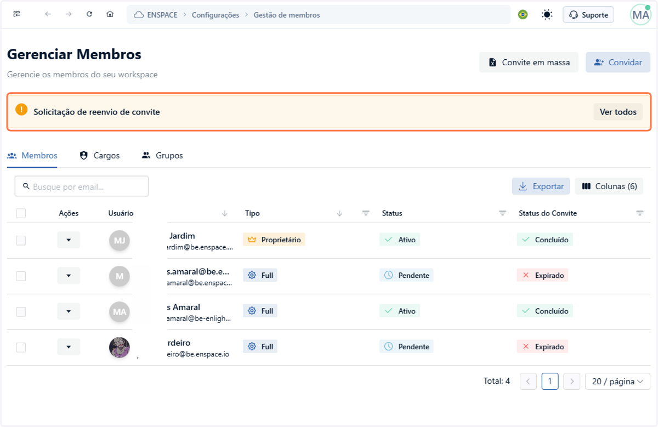Click the Suporte button

point(588,15)
